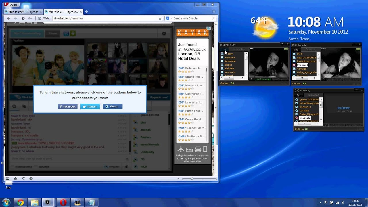The height and width of the screenshot is (207, 368).
Task: Click Spy tab in teenslifee RoomSpy window
Action: pos(224,49)
